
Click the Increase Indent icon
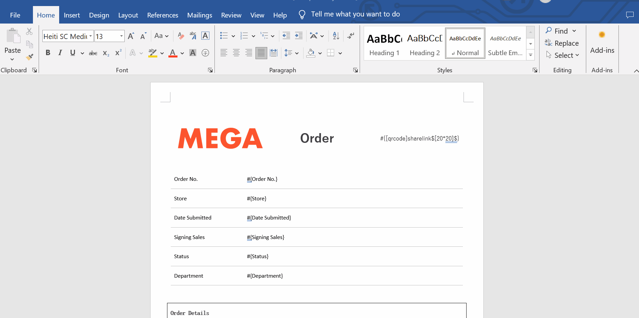click(298, 36)
